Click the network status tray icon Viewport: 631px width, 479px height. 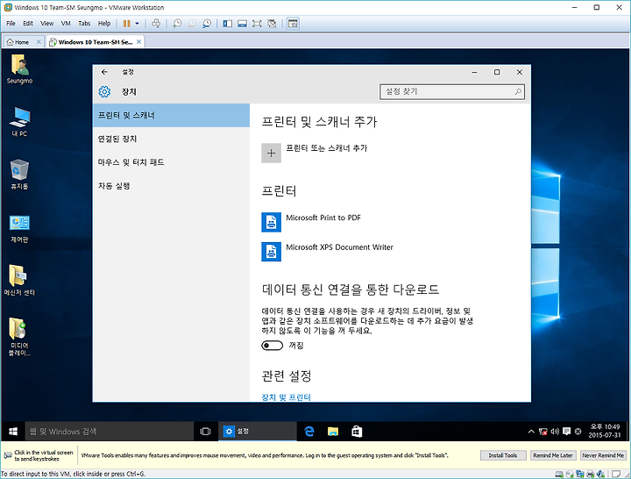(542, 432)
